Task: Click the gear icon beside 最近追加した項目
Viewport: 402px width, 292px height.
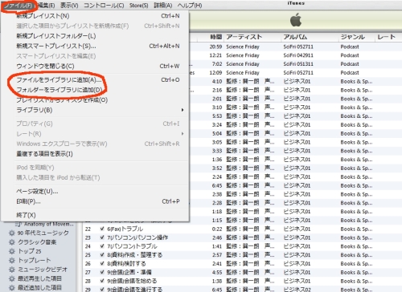Action: [12, 288]
